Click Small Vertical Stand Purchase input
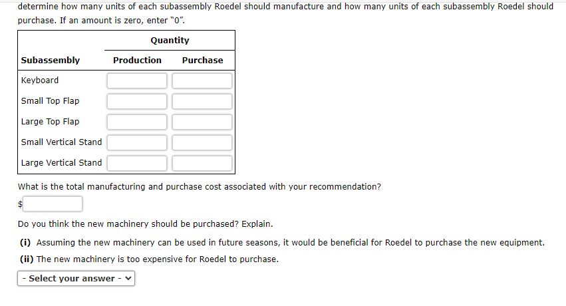The height and width of the screenshot is (306, 566). [x=202, y=142]
